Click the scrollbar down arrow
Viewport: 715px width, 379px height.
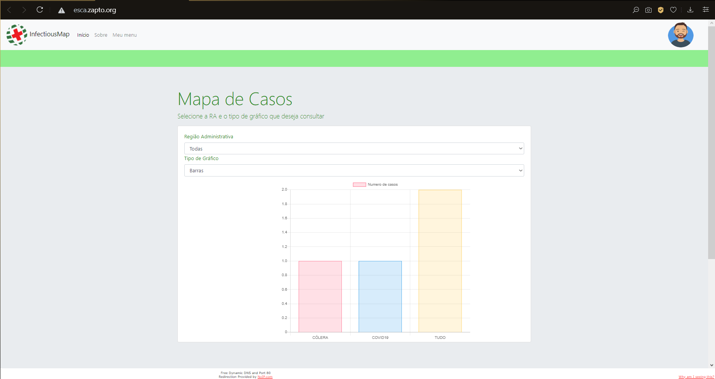[711, 365]
